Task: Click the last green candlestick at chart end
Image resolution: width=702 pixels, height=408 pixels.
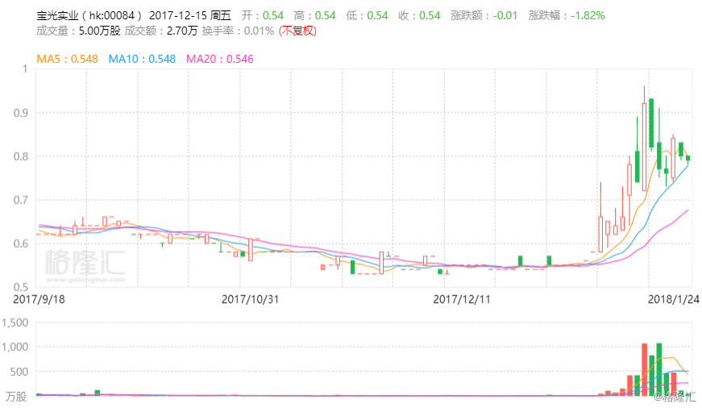Action: tap(688, 159)
